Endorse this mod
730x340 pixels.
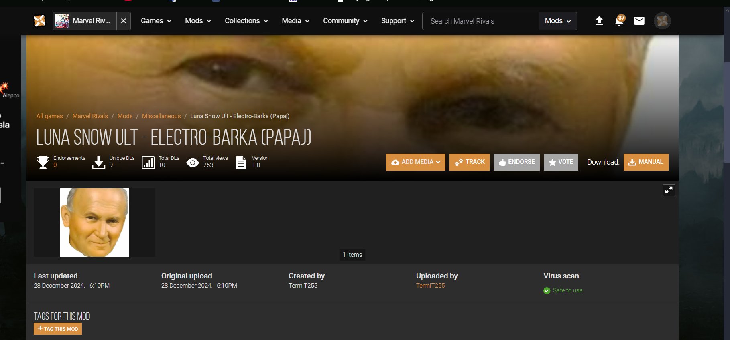516,162
